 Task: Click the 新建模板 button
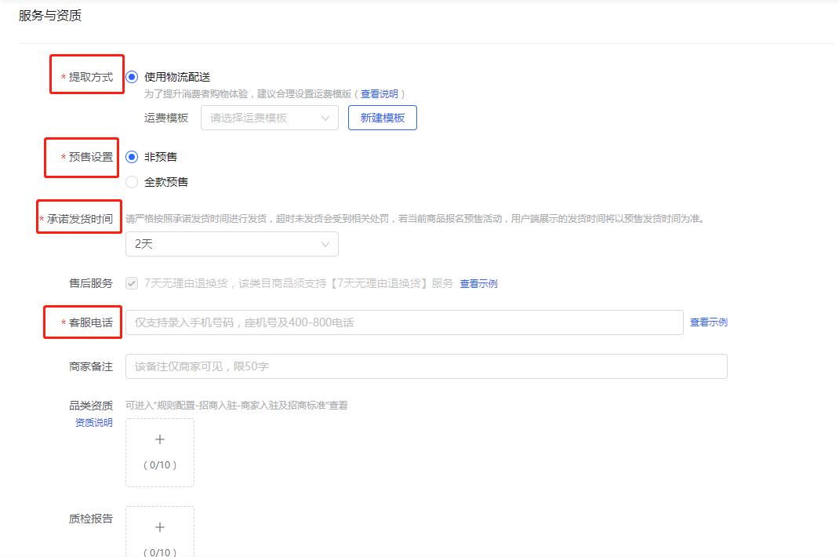tap(382, 118)
